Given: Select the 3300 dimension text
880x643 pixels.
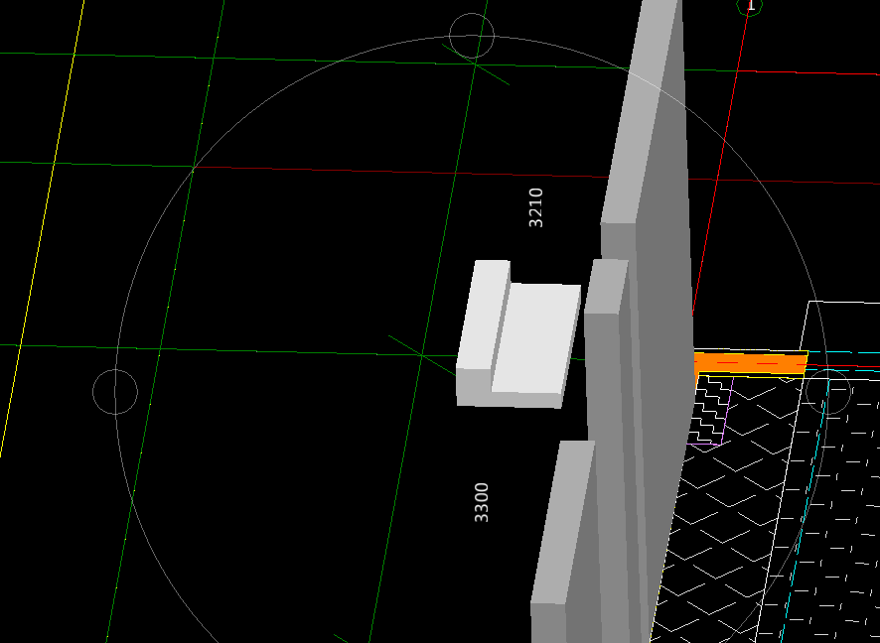Looking at the screenshot, I should coord(482,502).
